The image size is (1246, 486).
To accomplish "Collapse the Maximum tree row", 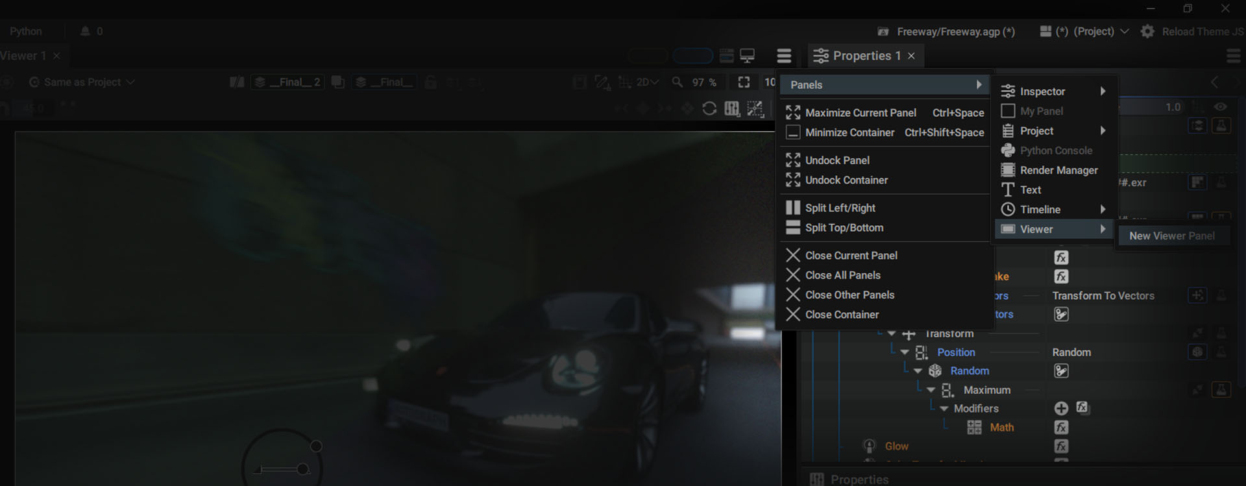I will pyautogui.click(x=931, y=390).
